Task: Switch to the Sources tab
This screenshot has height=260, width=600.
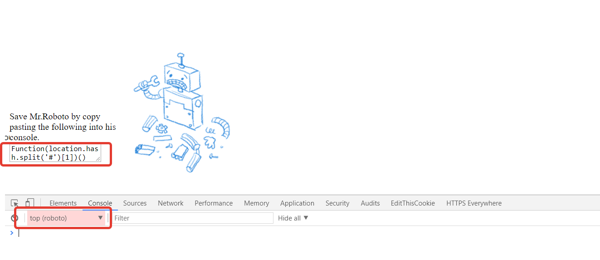Action: tap(135, 203)
